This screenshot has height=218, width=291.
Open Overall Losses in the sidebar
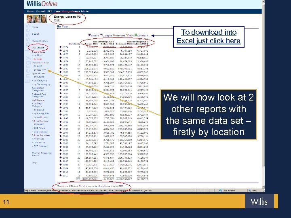click(40, 41)
